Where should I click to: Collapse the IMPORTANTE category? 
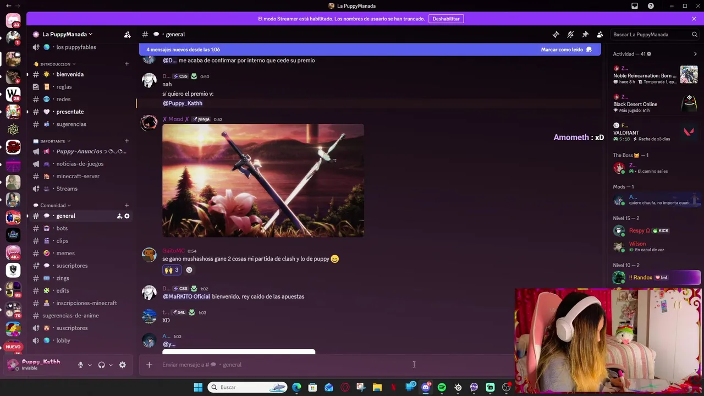(x=52, y=141)
